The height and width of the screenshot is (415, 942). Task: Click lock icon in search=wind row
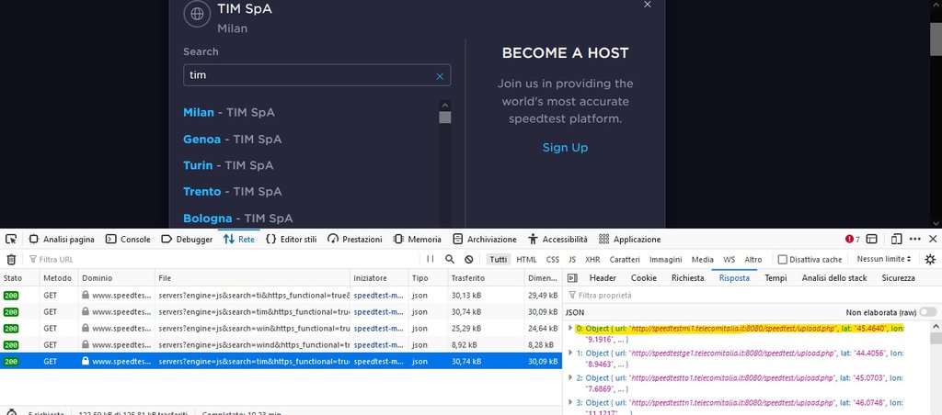86,345
